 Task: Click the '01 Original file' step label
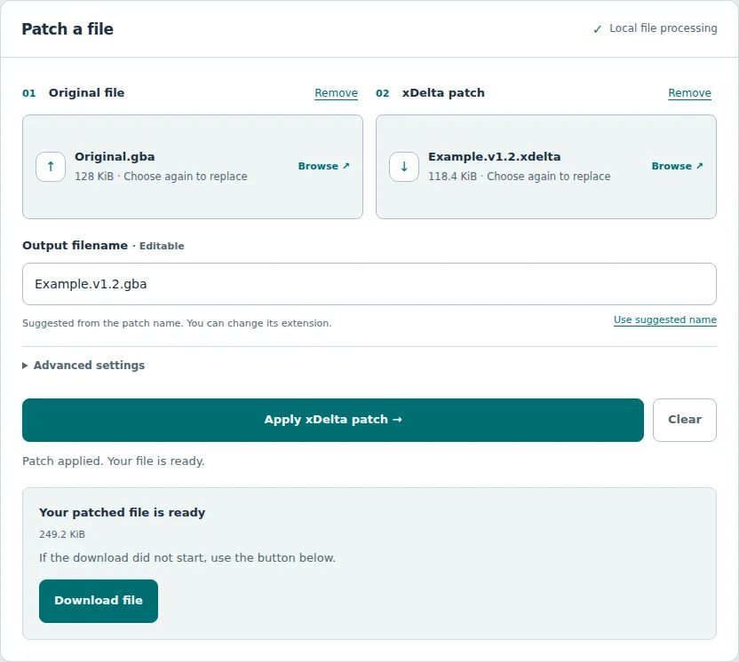[x=74, y=93]
